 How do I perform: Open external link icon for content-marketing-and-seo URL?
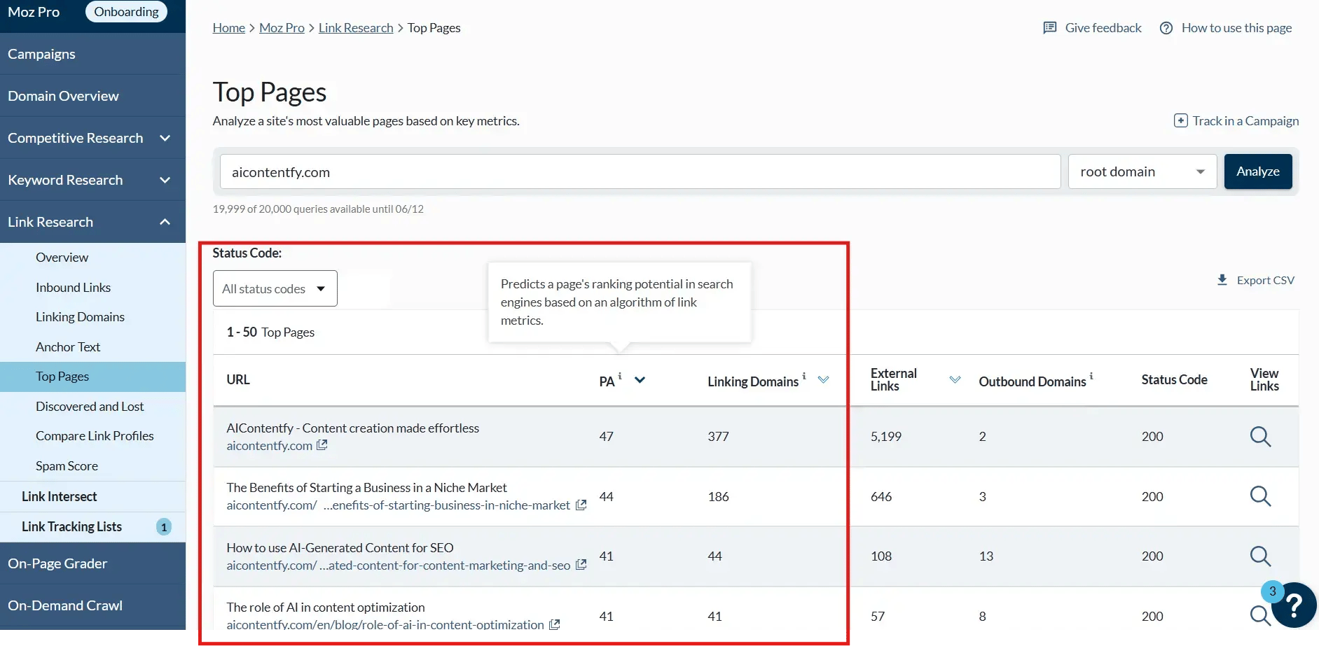(x=581, y=565)
